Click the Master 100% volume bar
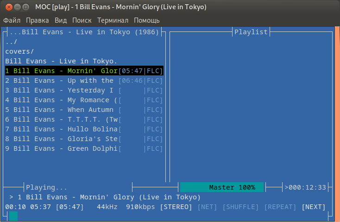This screenshot has height=222, width=340. point(222,187)
